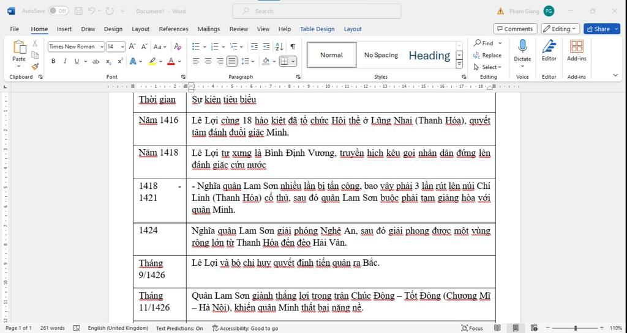Viewport: 627px width, 333px height.
Task: Apply Italic formatting
Action: (65, 62)
